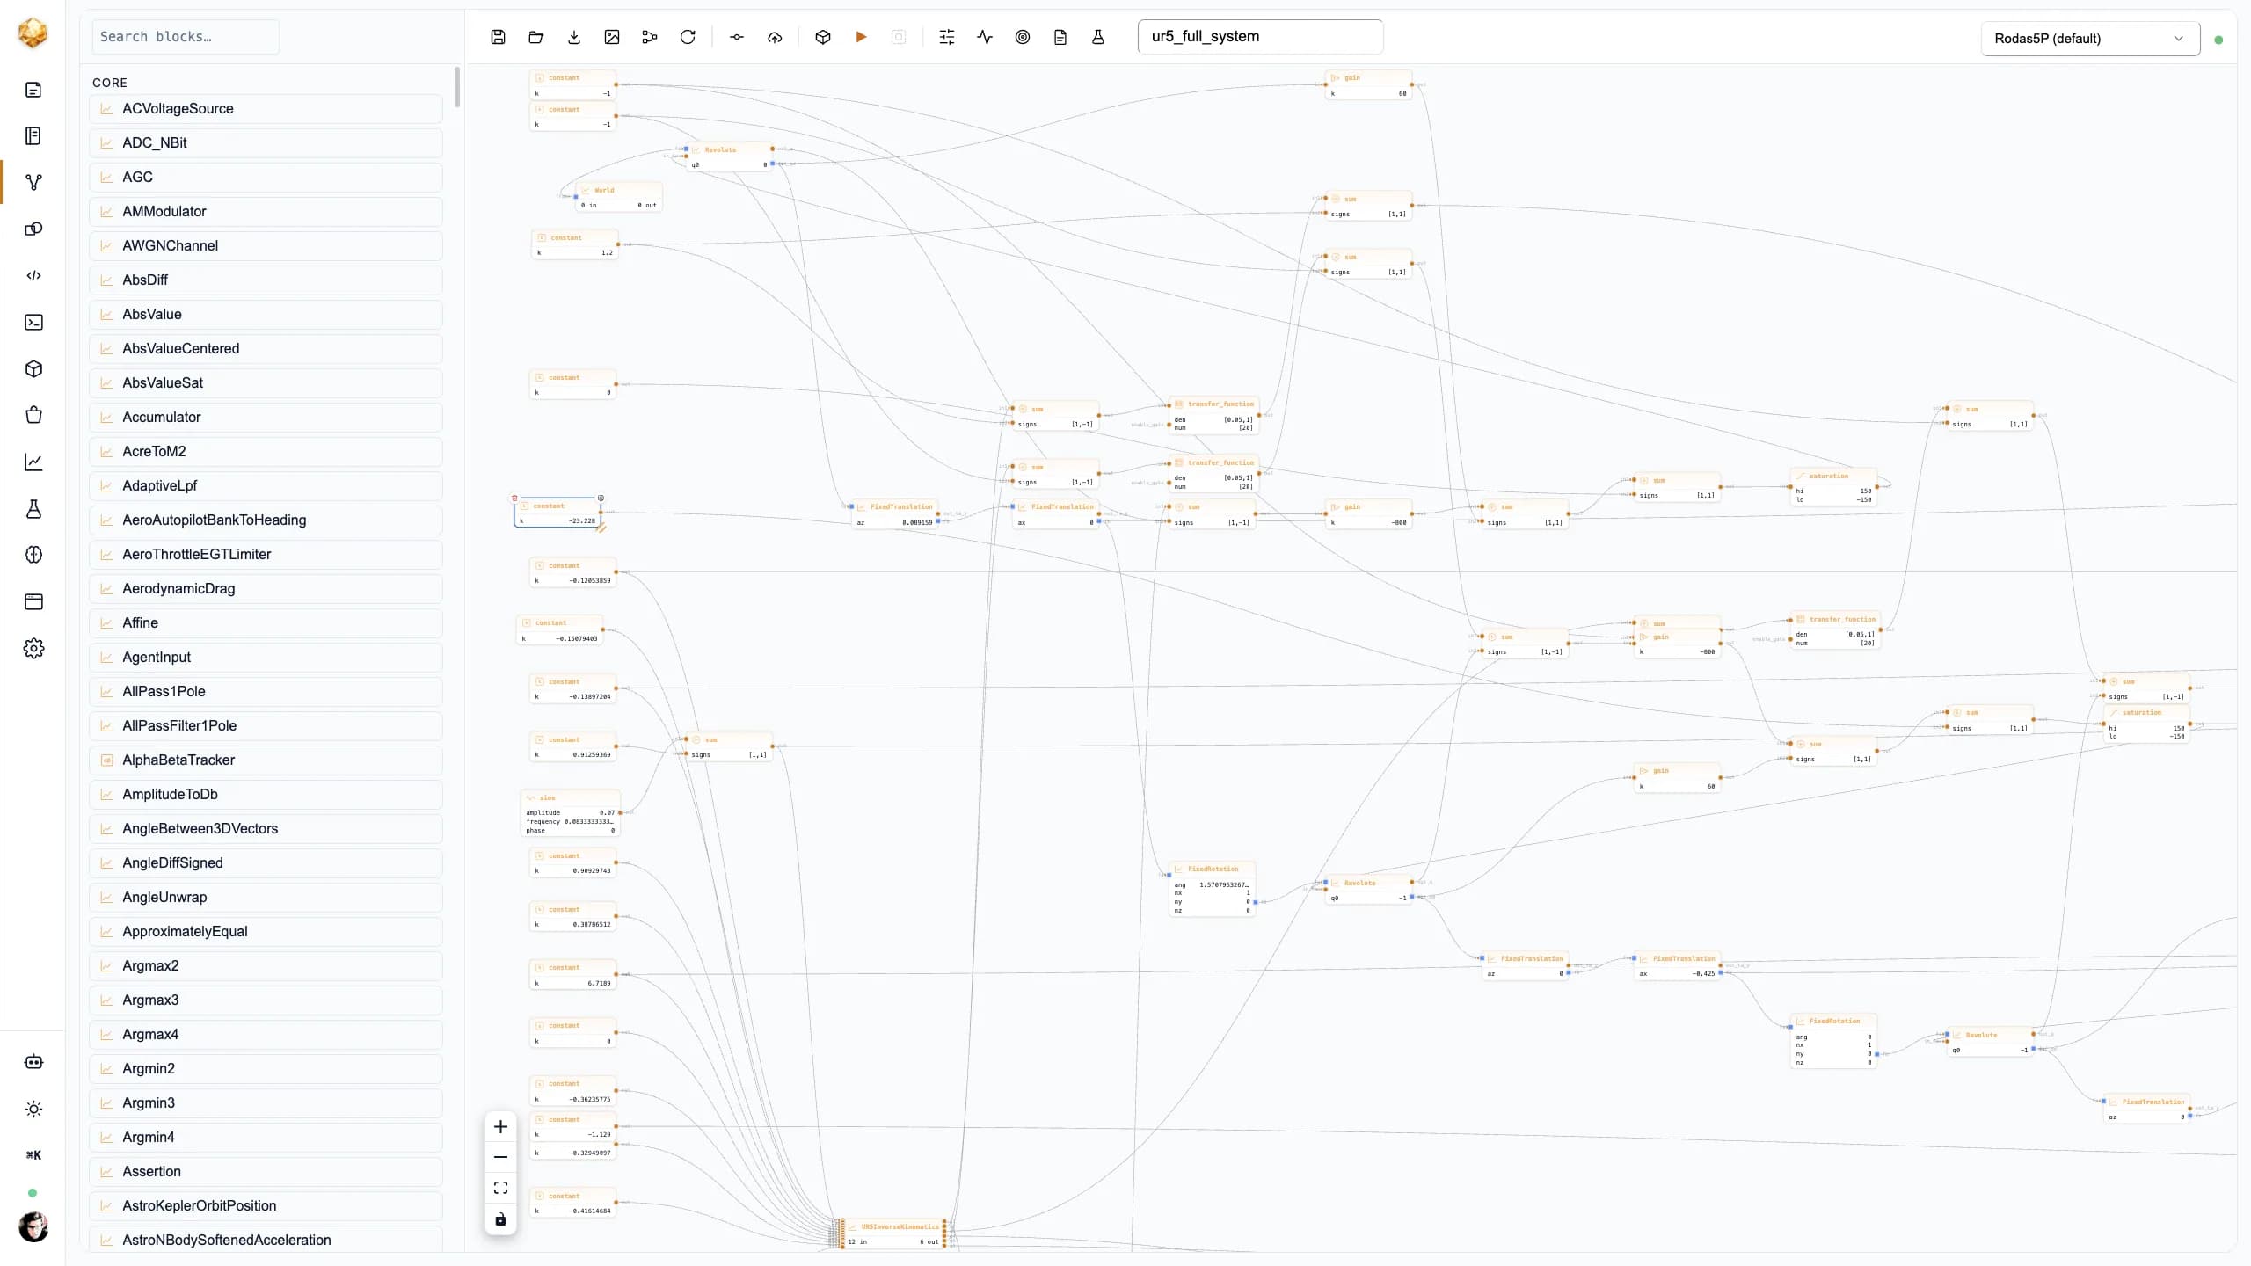Open the notes page icon in the left sidebar
2251x1266 pixels.
(x=33, y=90)
